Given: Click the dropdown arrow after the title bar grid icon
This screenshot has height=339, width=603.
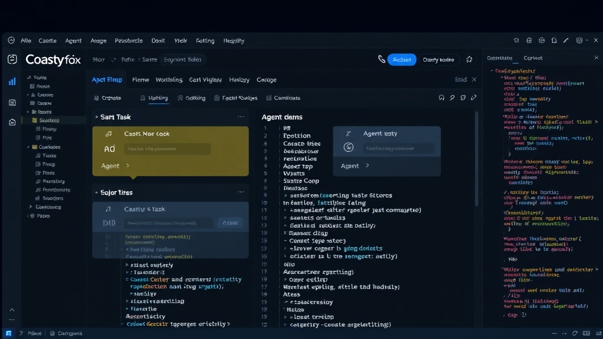Looking at the screenshot, I should coord(587,41).
